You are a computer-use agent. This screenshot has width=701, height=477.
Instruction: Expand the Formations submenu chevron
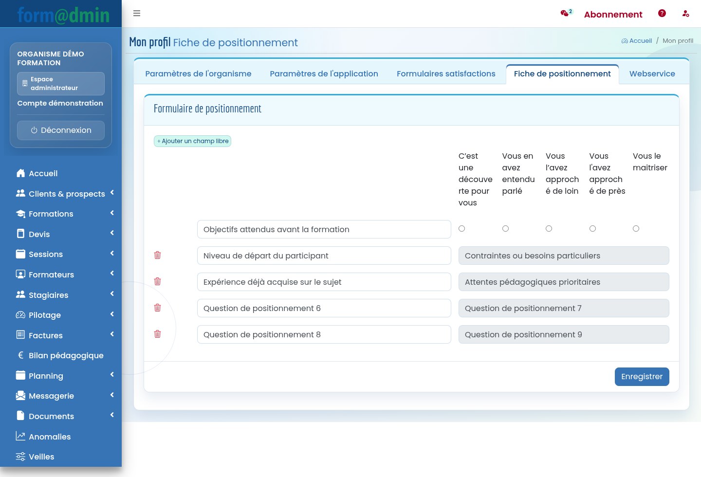click(x=112, y=213)
